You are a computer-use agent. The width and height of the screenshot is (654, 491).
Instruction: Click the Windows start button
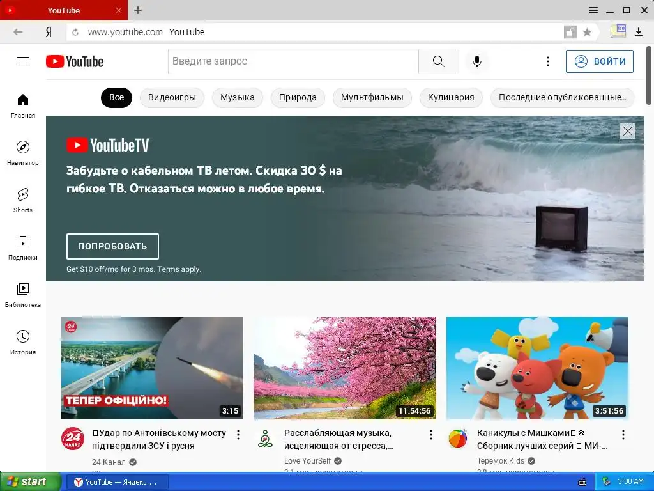30,482
